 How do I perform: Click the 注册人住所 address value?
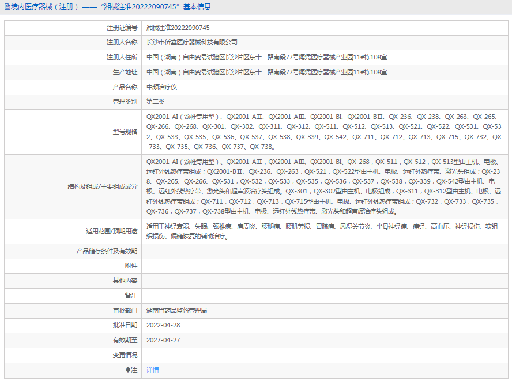click(x=266, y=57)
